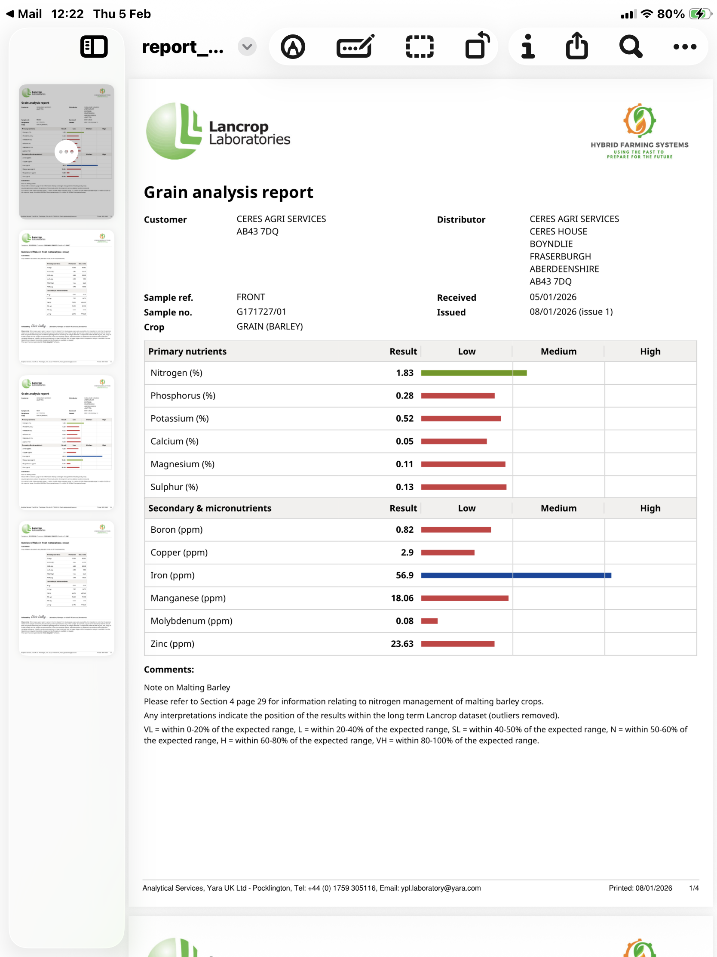Tap the "Calcium (%)" row label

[x=175, y=442]
